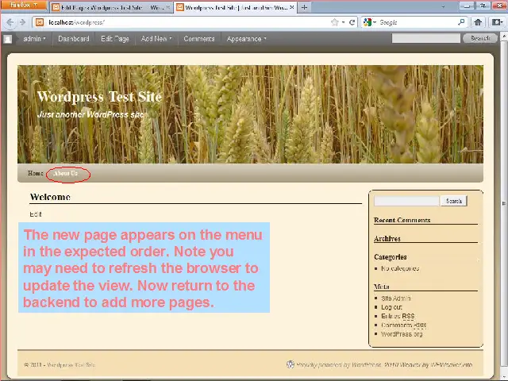Open the Comments RSS link
508x381 pixels.
point(403,325)
